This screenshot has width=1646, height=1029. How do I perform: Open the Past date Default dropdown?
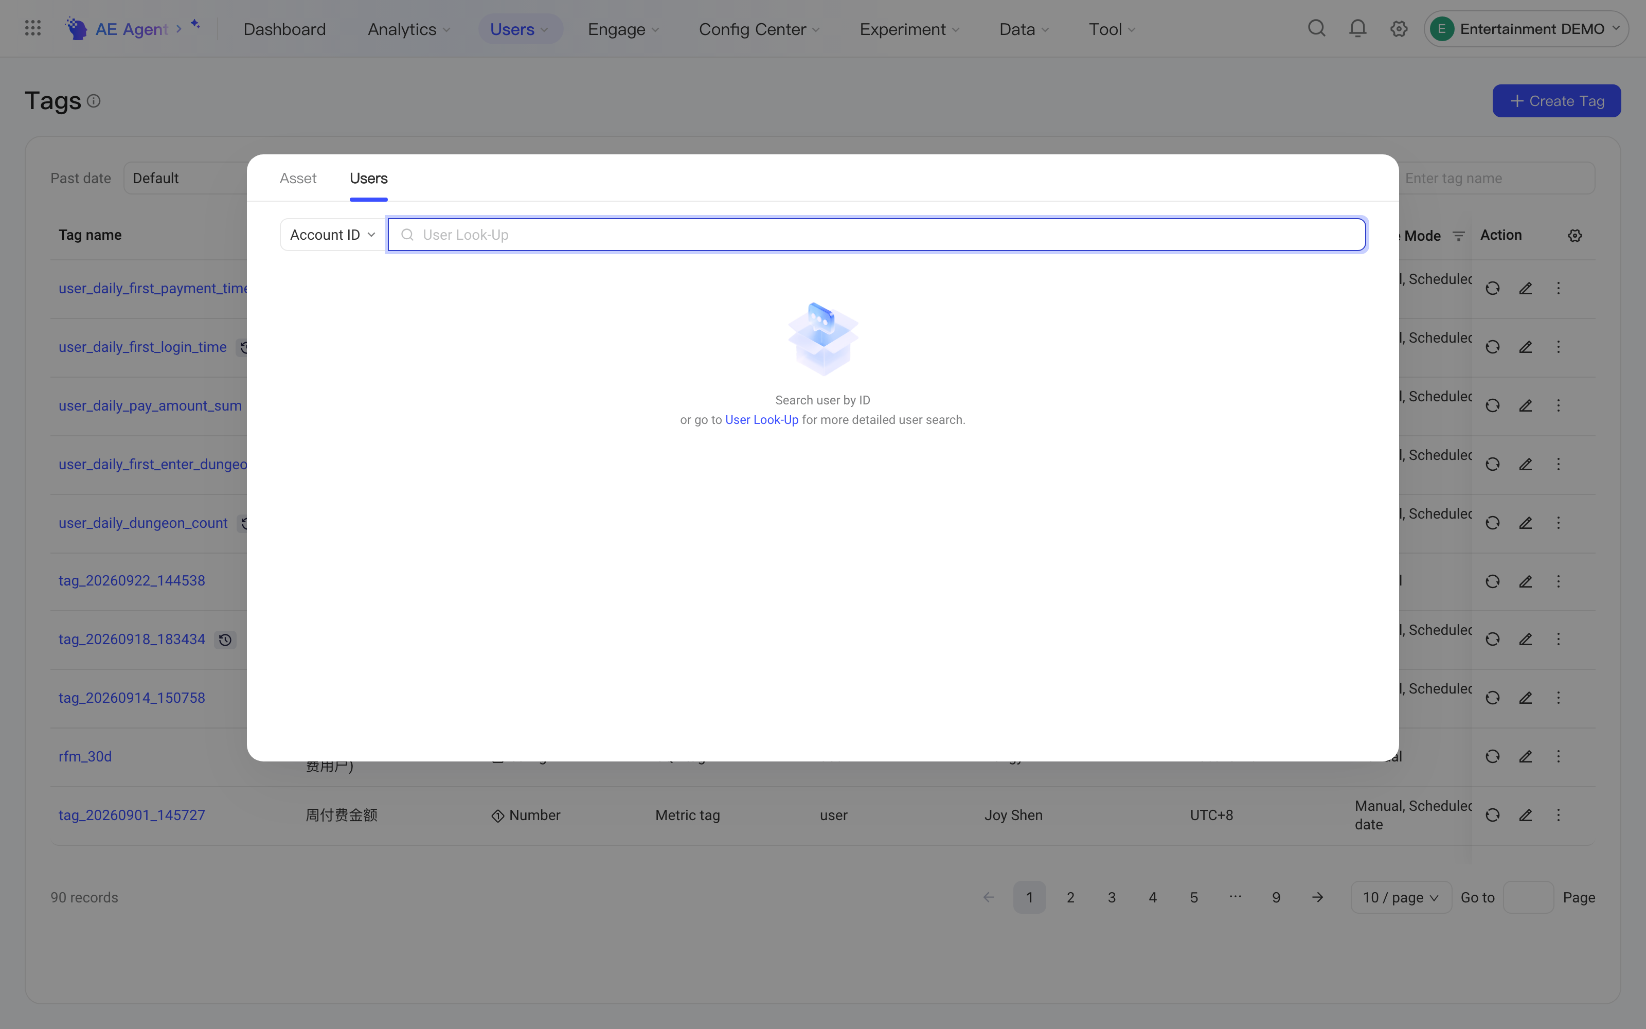pos(185,179)
